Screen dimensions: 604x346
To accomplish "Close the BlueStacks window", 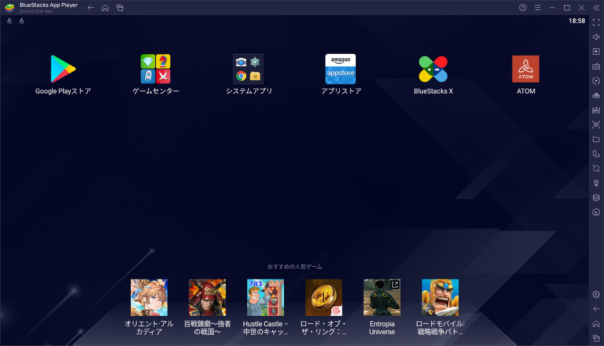I will click(x=581, y=8).
